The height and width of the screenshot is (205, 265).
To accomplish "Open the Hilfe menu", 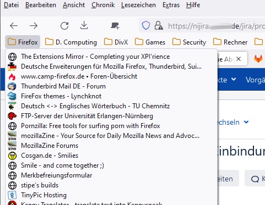I will [x=193, y=5].
